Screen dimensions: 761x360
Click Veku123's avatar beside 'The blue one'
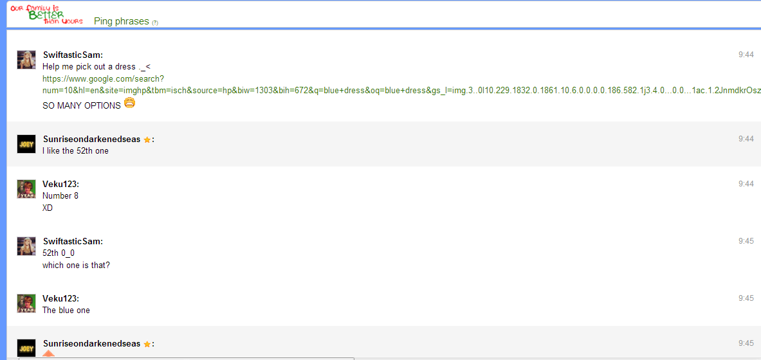26,303
